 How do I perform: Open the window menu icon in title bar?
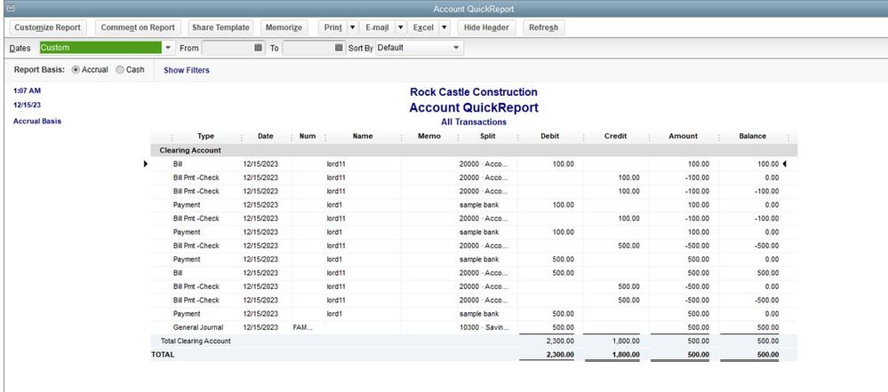click(10, 9)
